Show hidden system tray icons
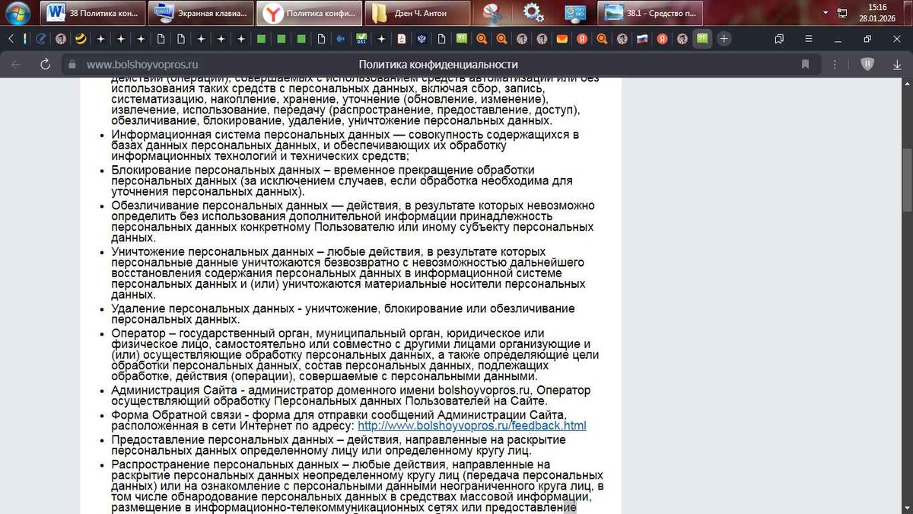Image resolution: width=913 pixels, height=514 pixels. pyautogui.click(x=826, y=13)
